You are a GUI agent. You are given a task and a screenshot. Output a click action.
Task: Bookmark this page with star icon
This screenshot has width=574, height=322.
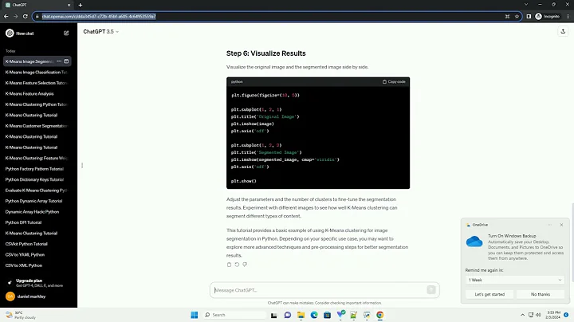click(x=517, y=16)
